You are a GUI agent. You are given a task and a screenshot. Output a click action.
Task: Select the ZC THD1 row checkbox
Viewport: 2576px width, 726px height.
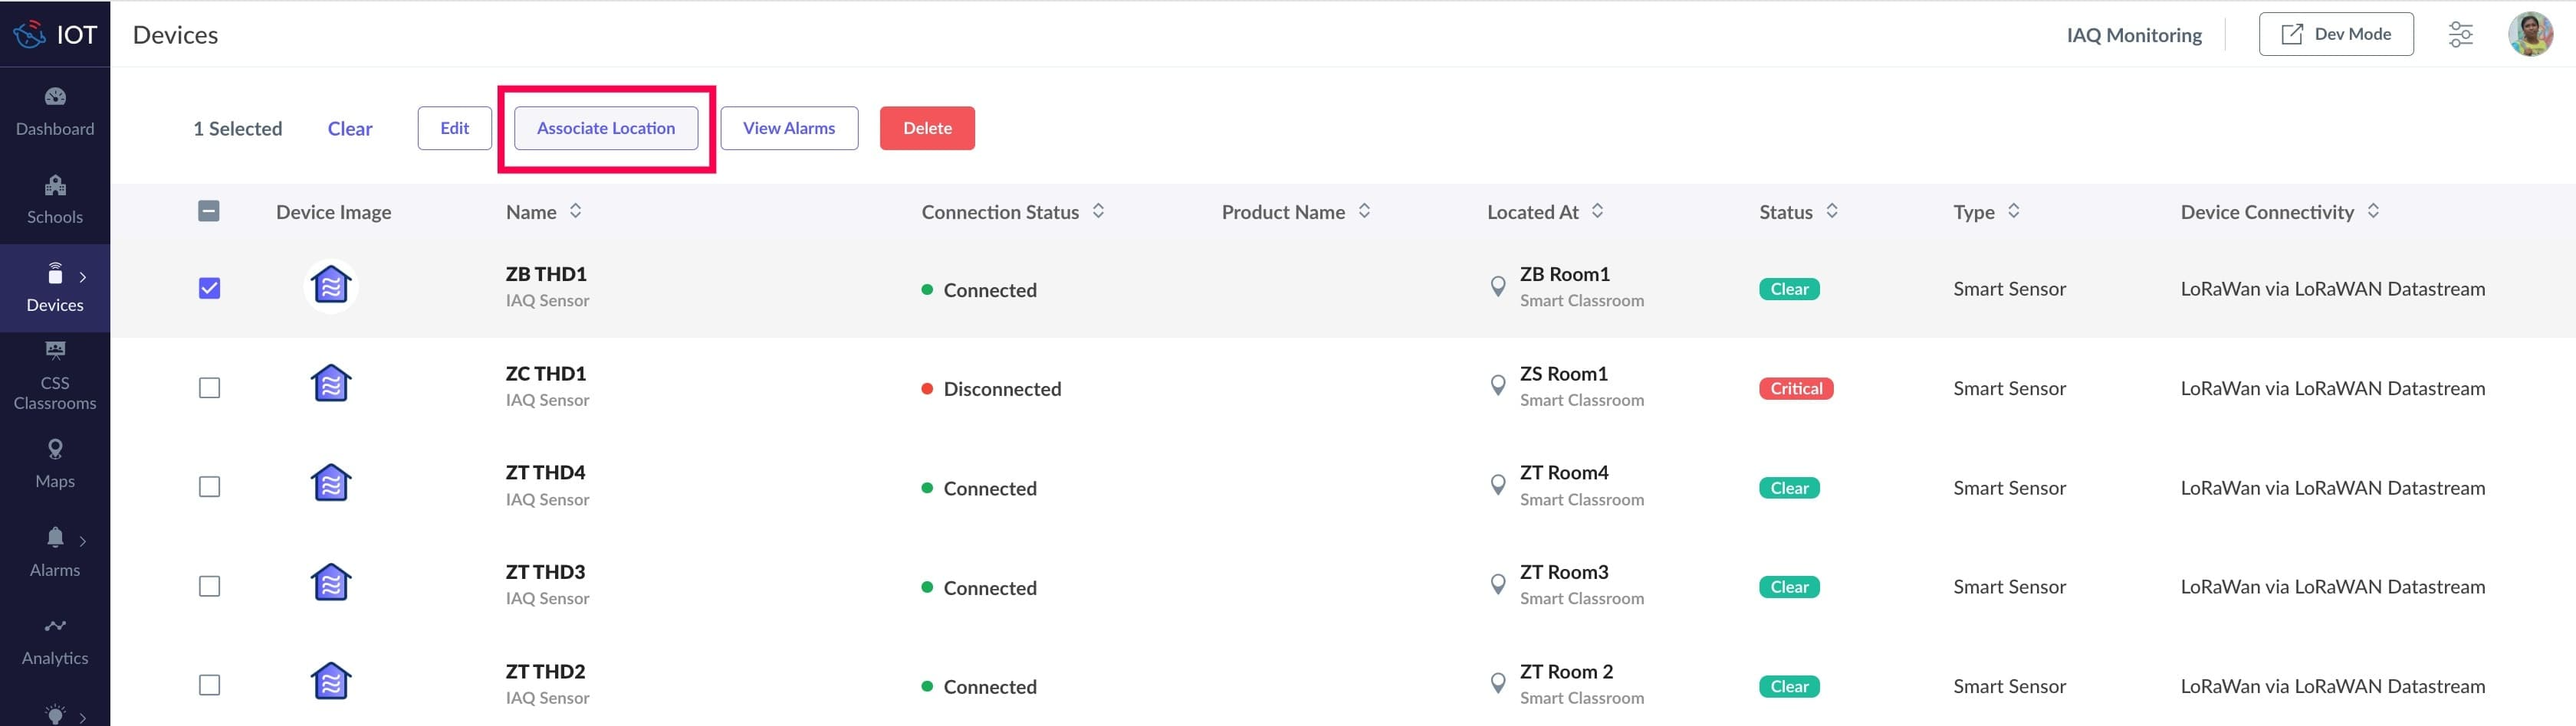tap(209, 388)
